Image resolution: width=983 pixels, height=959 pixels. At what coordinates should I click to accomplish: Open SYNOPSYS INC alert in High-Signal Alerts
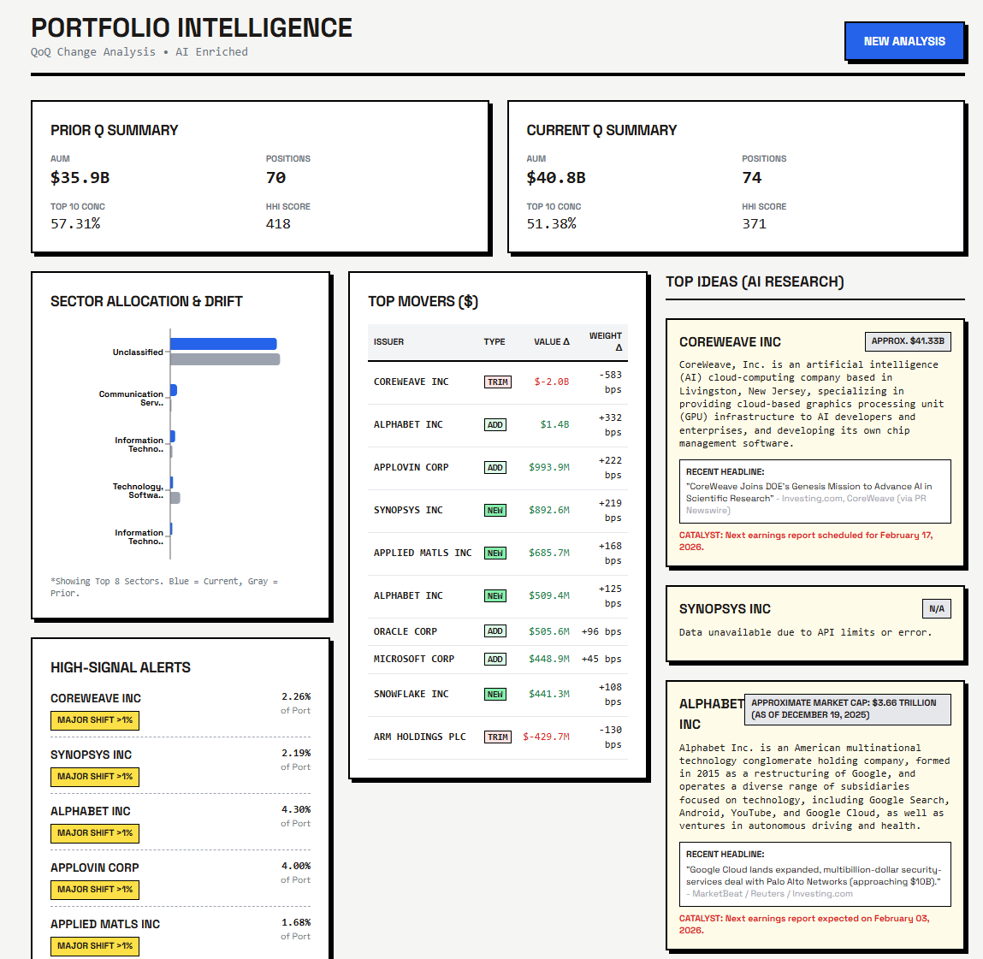pyautogui.click(x=91, y=755)
